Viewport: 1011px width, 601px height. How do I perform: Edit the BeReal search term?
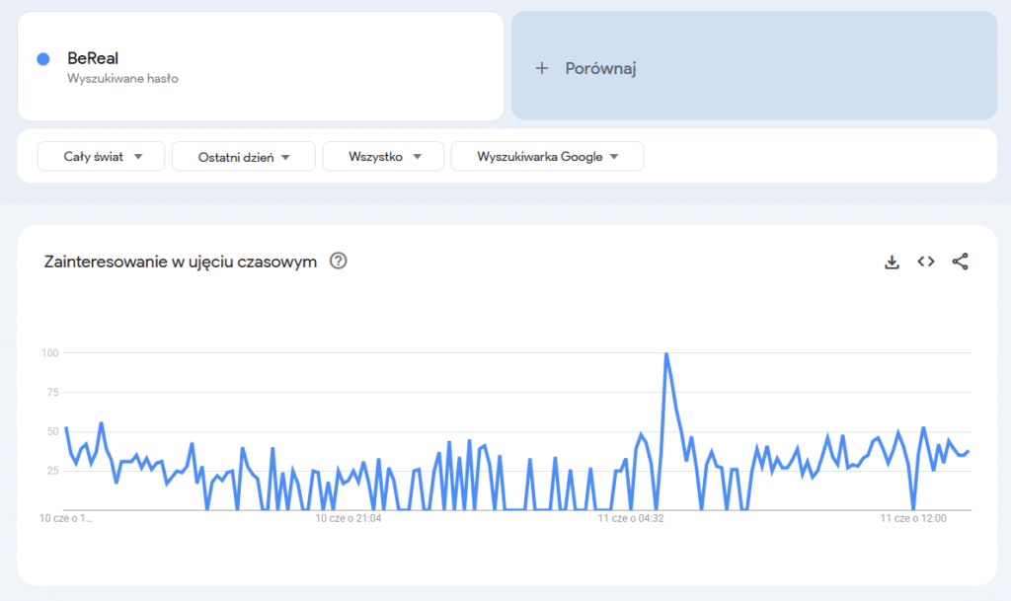pyautogui.click(x=93, y=58)
